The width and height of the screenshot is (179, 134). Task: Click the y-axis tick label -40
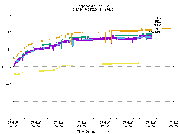[x=9, y=102]
